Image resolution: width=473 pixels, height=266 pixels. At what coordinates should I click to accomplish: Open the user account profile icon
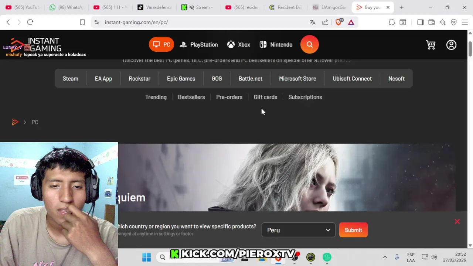tap(451, 45)
